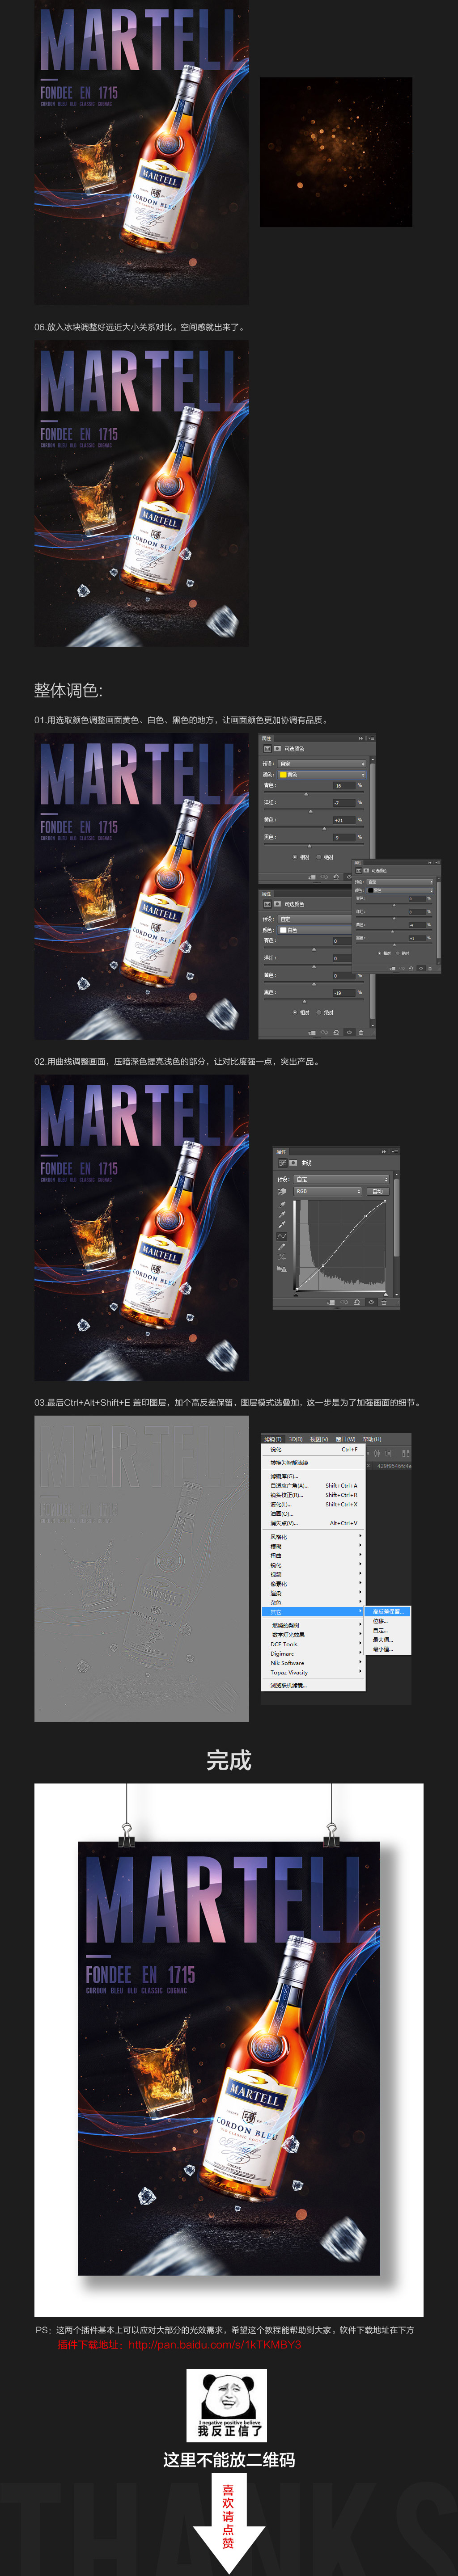Open 预设 dropdown in yellow 可选颜色 panel
The width and height of the screenshot is (458, 2576).
pos(322,764)
